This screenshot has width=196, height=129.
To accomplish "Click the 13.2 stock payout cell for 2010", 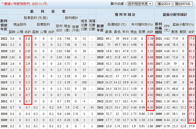I will point(183,108).
